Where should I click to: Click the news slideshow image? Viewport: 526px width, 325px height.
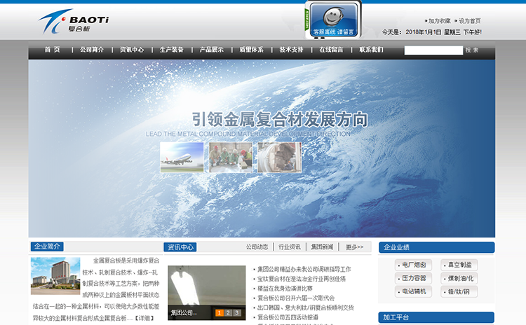click(207, 293)
